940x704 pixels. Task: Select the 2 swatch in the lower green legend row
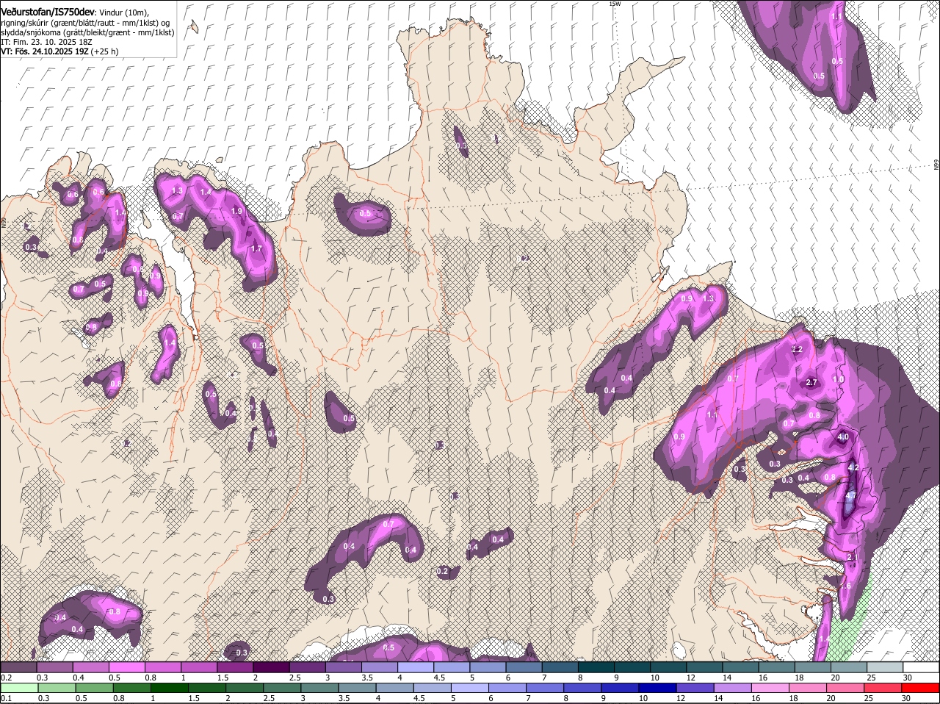(x=246, y=688)
